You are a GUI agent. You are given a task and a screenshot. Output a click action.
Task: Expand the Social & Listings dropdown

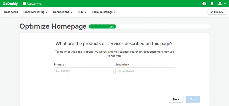tap(104, 12)
